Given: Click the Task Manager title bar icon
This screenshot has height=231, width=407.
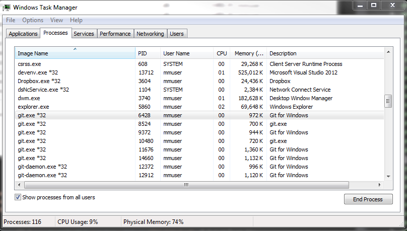Looking at the screenshot, I should (x=7, y=8).
